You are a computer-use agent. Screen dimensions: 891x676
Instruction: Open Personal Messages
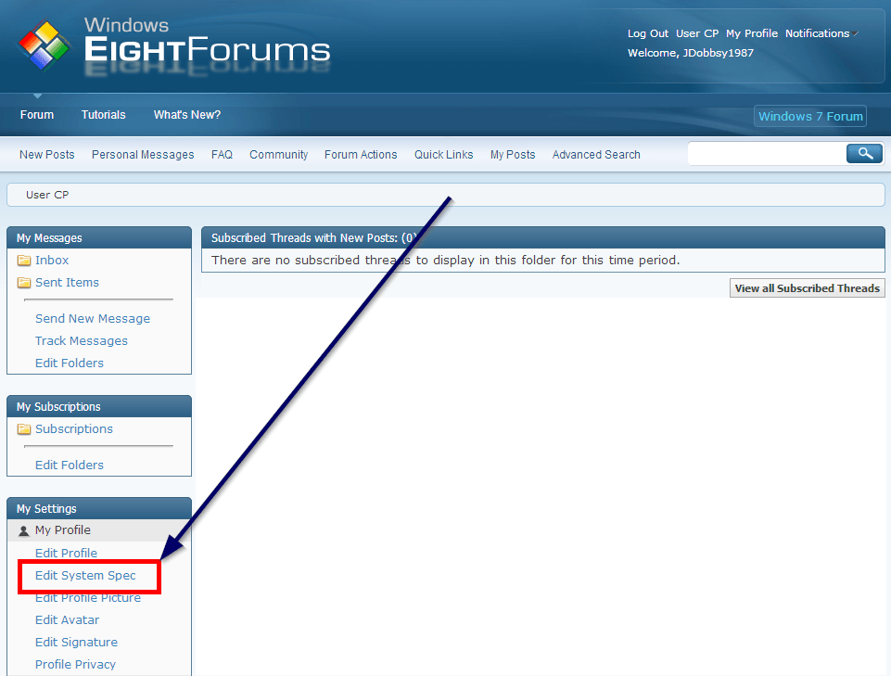click(143, 155)
